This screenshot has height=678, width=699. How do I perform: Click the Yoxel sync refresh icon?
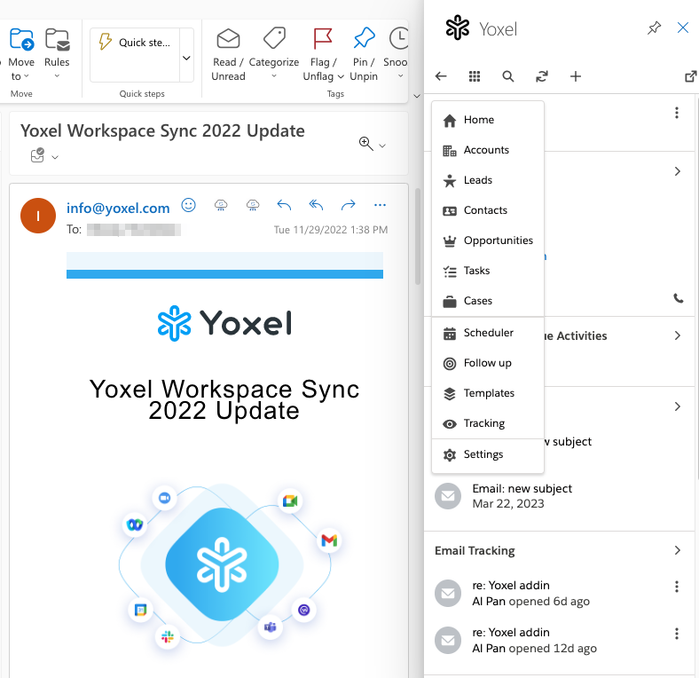tap(542, 76)
